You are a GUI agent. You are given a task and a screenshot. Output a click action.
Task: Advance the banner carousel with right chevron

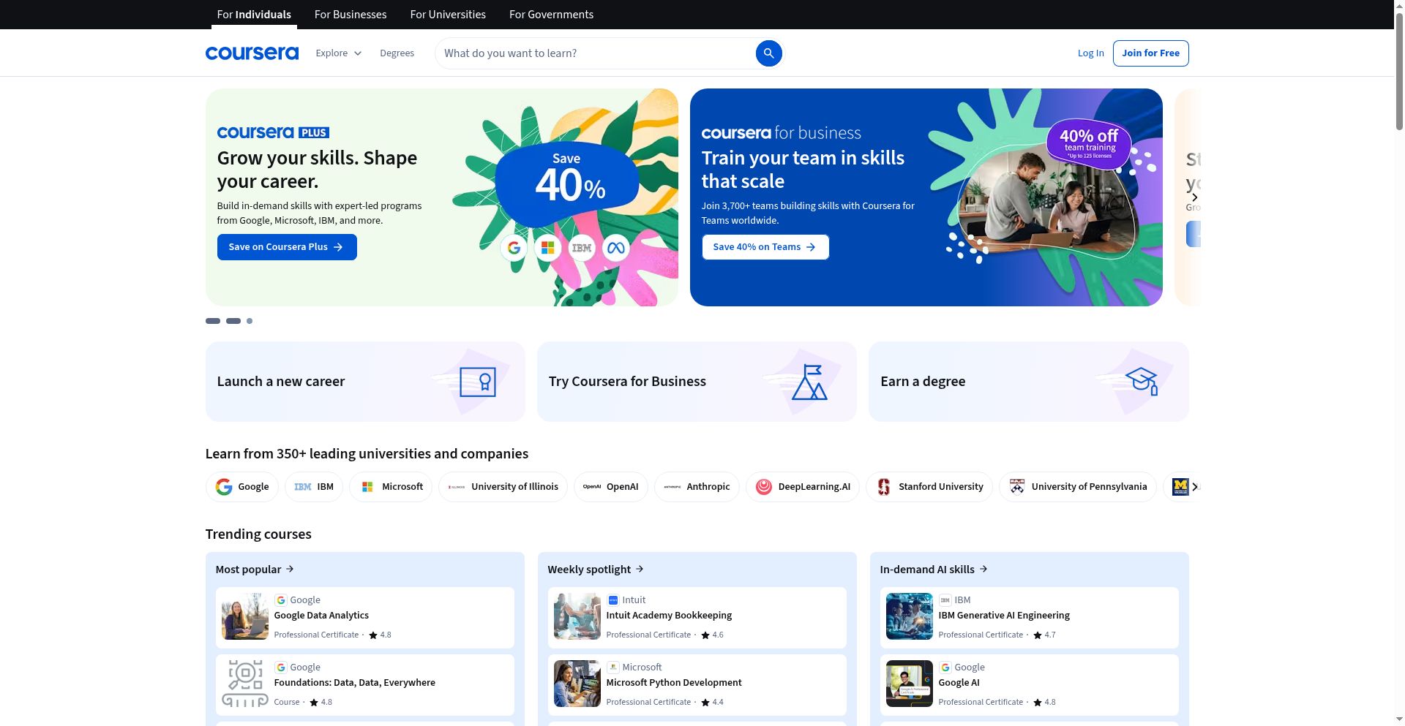[1194, 197]
